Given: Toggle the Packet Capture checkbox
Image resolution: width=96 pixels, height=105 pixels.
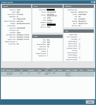Looking at the screenshot, I should 79,41.
